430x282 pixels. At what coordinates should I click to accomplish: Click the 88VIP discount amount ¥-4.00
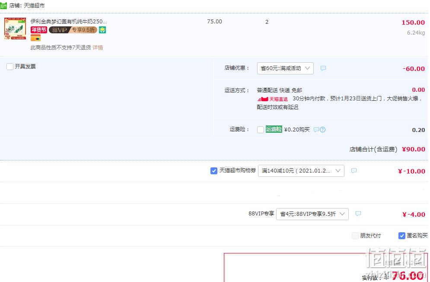coord(414,215)
